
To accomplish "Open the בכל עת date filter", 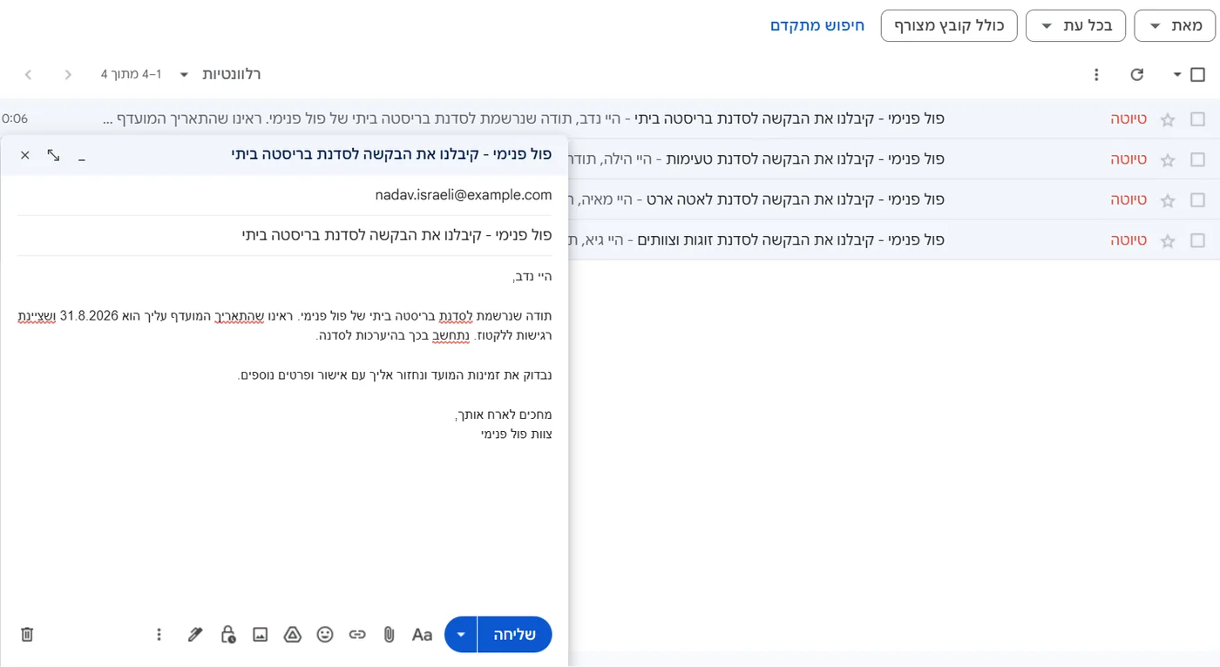I will (x=1075, y=26).
